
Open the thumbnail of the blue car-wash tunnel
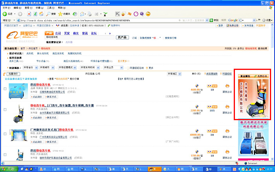click(18, 135)
